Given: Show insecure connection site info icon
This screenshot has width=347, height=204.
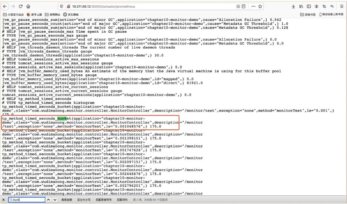Looking at the screenshot, I should point(68,6).
